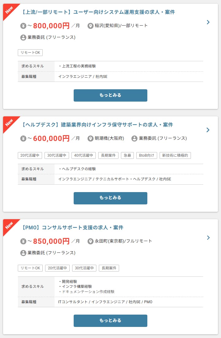Click the yen icon beside 600,000円
This screenshot has width=221, height=338.
tap(23, 139)
